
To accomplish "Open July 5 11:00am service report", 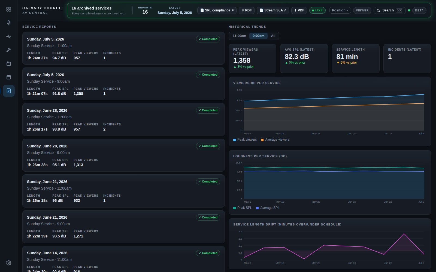I will [x=123, y=48].
